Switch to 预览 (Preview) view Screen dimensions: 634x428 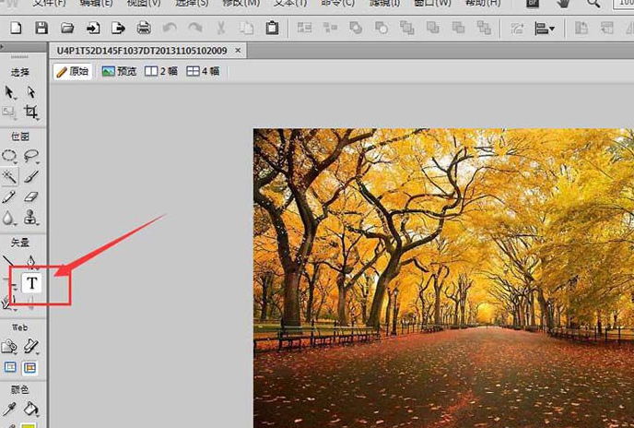tap(120, 71)
